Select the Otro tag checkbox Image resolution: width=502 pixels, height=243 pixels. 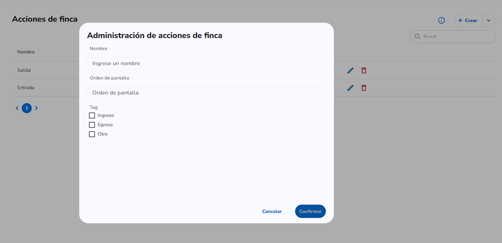[x=92, y=134]
